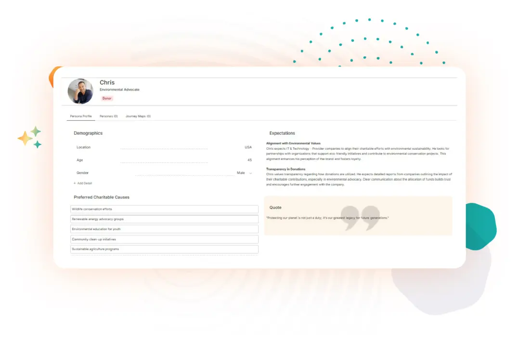Click the Add Detail link under Gender
518x337 pixels.
pos(84,183)
